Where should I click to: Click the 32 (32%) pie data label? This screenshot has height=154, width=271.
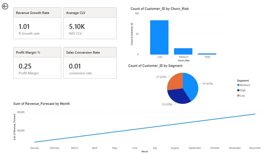coord(167,104)
